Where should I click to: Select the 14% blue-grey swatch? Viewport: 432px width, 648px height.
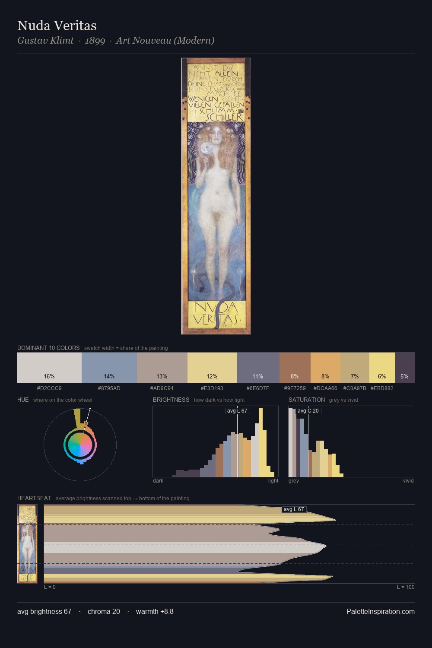pos(109,368)
